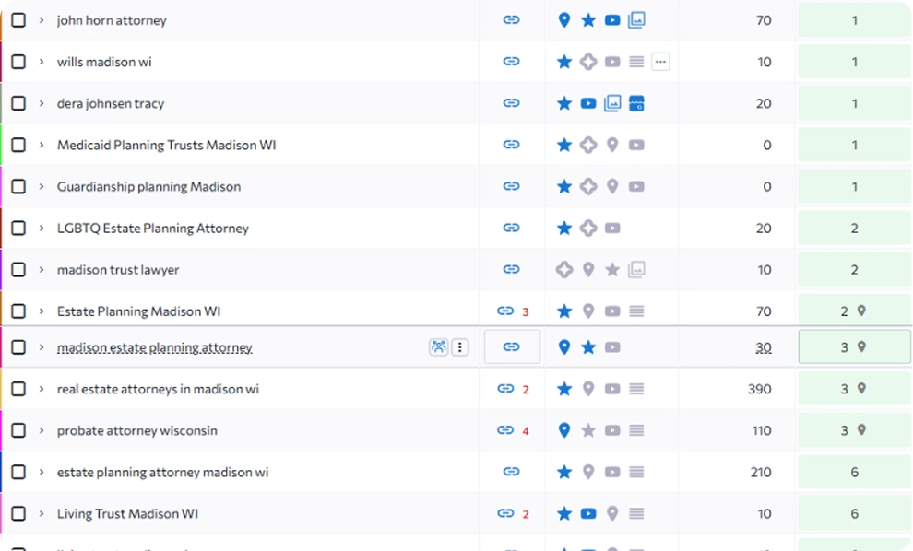Screen dimensions: 913x551
Task: Select the featured snippet star for "Estate Planning Madison WI"
Action: [x=563, y=311]
